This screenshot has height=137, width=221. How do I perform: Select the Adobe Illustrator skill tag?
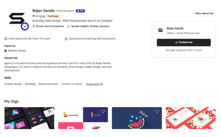point(48,84)
